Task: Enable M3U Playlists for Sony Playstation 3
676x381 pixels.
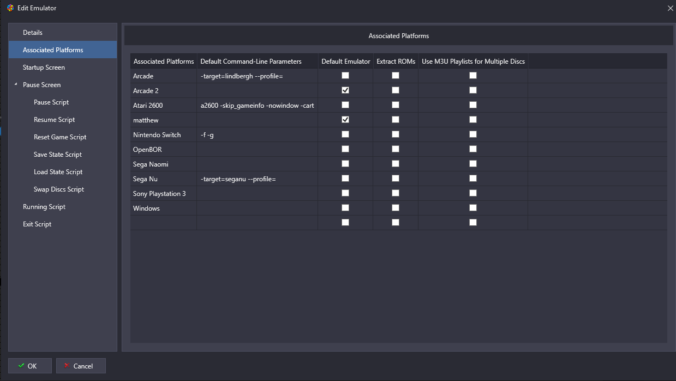Action: point(473,193)
